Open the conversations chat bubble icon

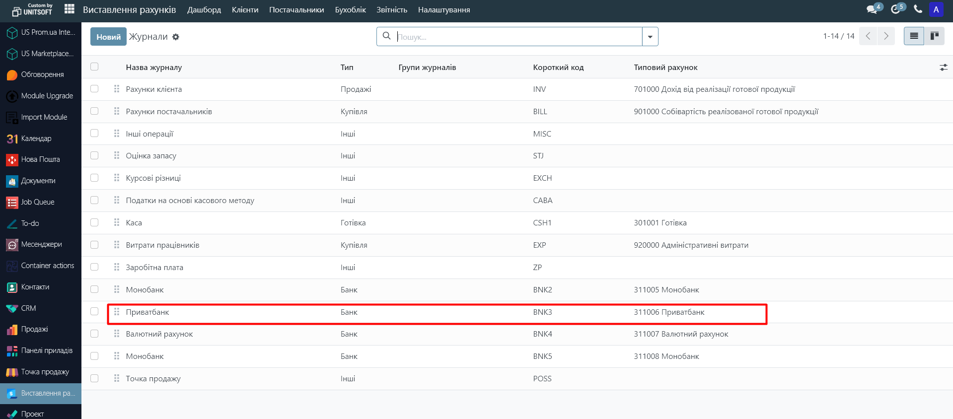(872, 9)
